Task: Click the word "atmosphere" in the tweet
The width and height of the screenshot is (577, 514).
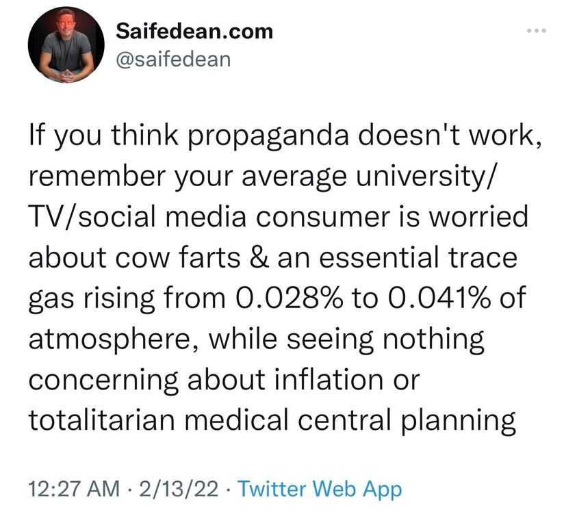Action: coord(112,338)
